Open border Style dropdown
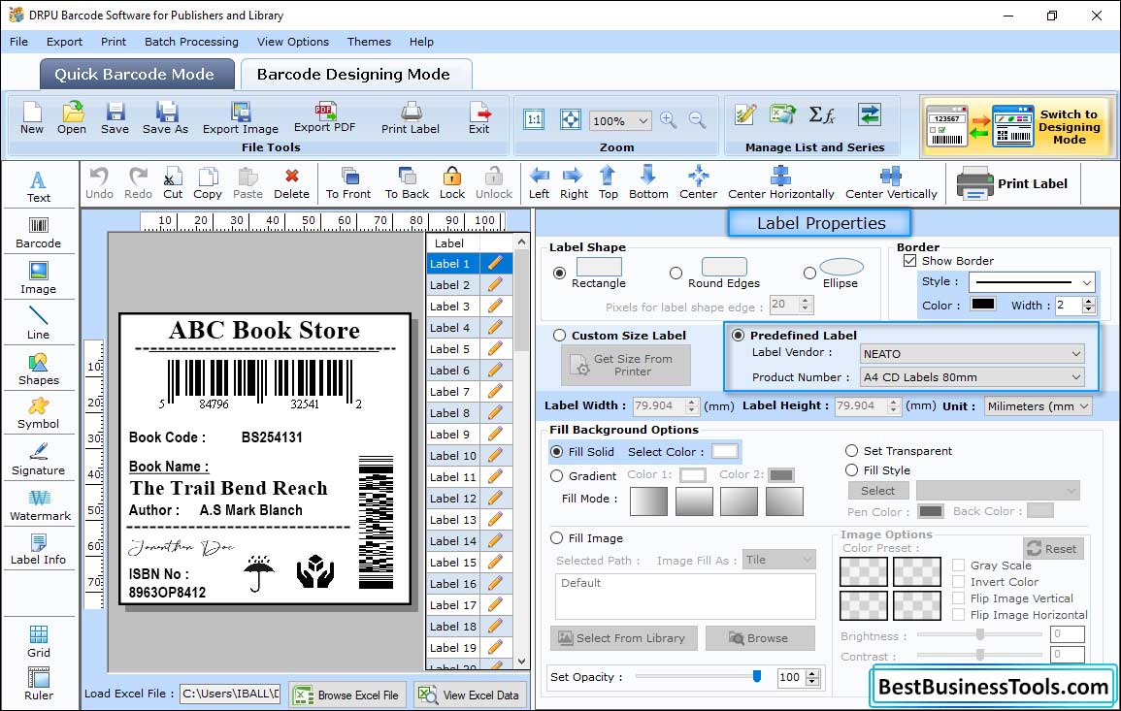 [1032, 282]
